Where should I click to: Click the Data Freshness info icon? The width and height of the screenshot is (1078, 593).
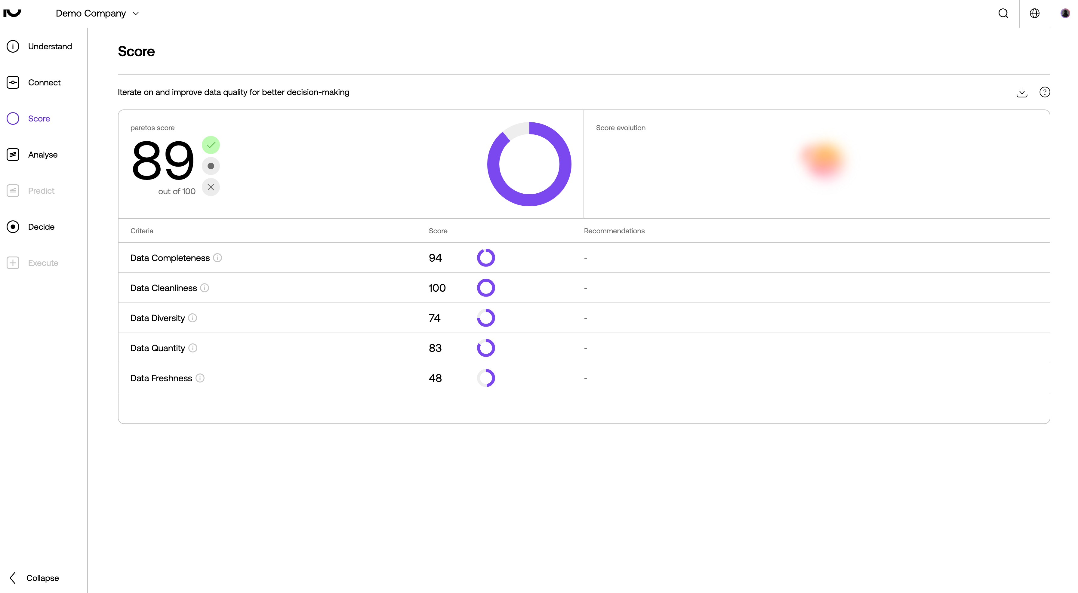coord(200,378)
